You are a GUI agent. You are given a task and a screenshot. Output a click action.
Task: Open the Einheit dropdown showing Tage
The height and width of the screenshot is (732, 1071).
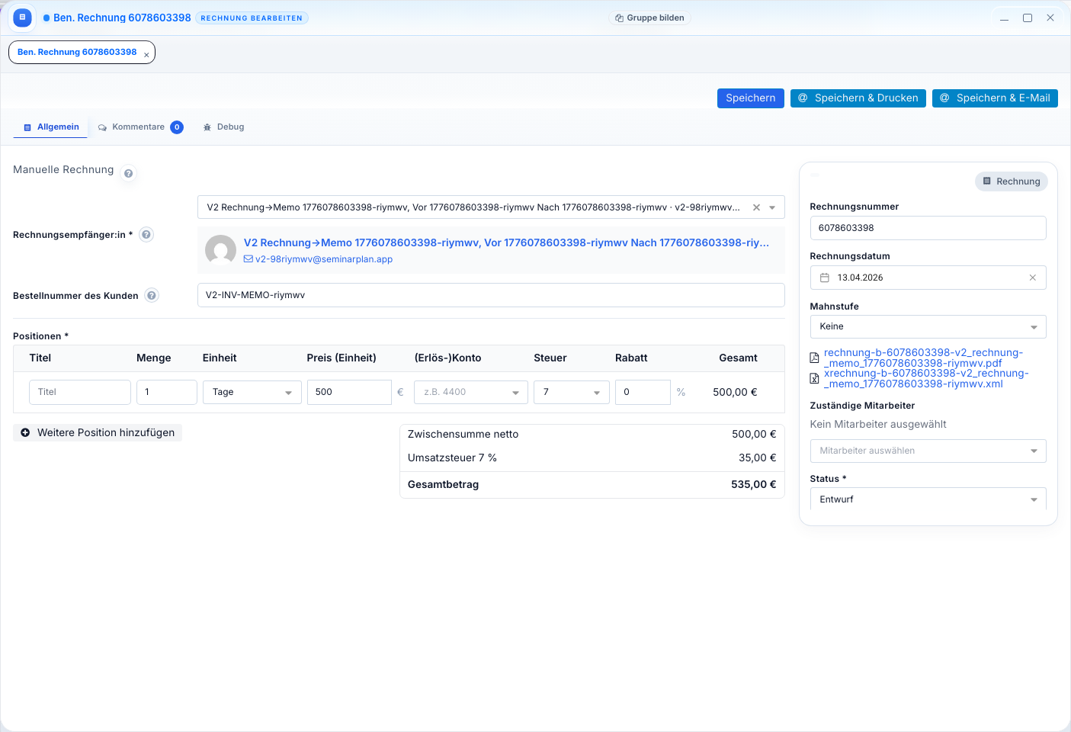pyautogui.click(x=252, y=392)
